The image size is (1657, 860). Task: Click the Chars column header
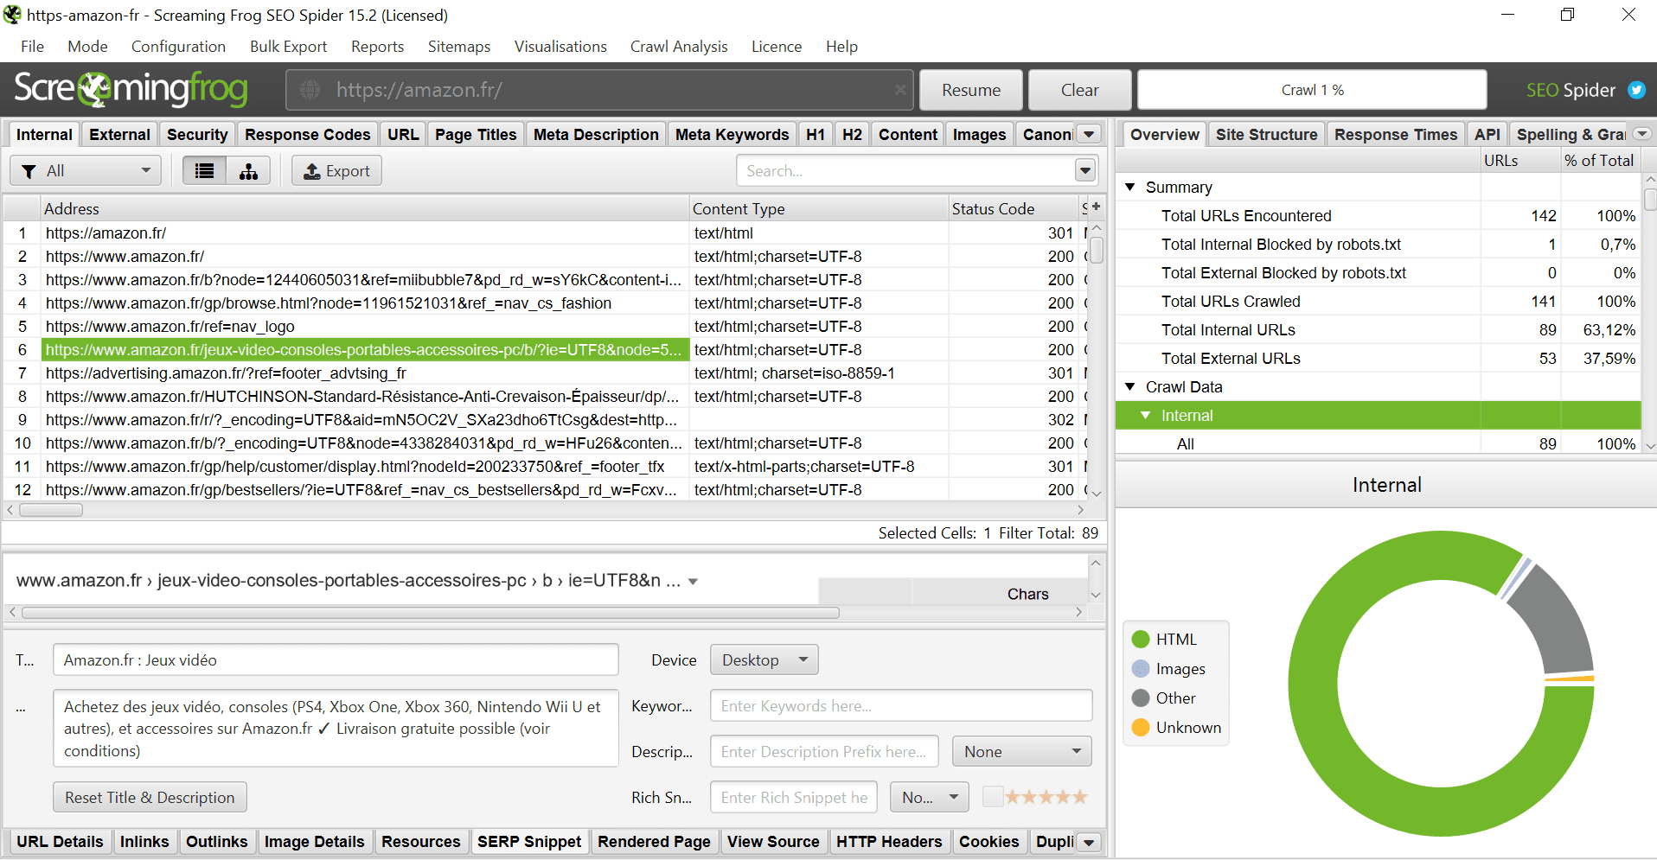[x=1027, y=594]
